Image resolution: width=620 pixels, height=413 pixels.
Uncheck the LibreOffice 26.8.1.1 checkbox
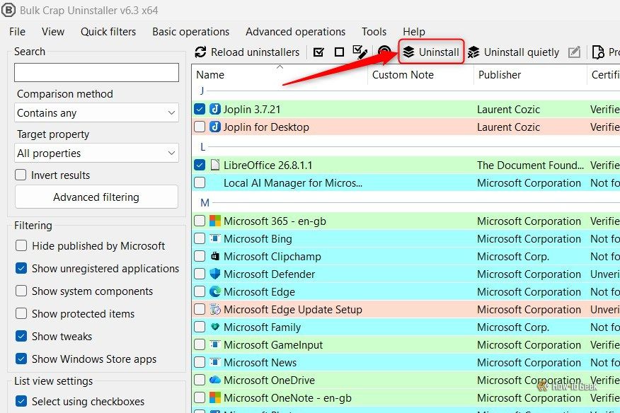coord(200,165)
